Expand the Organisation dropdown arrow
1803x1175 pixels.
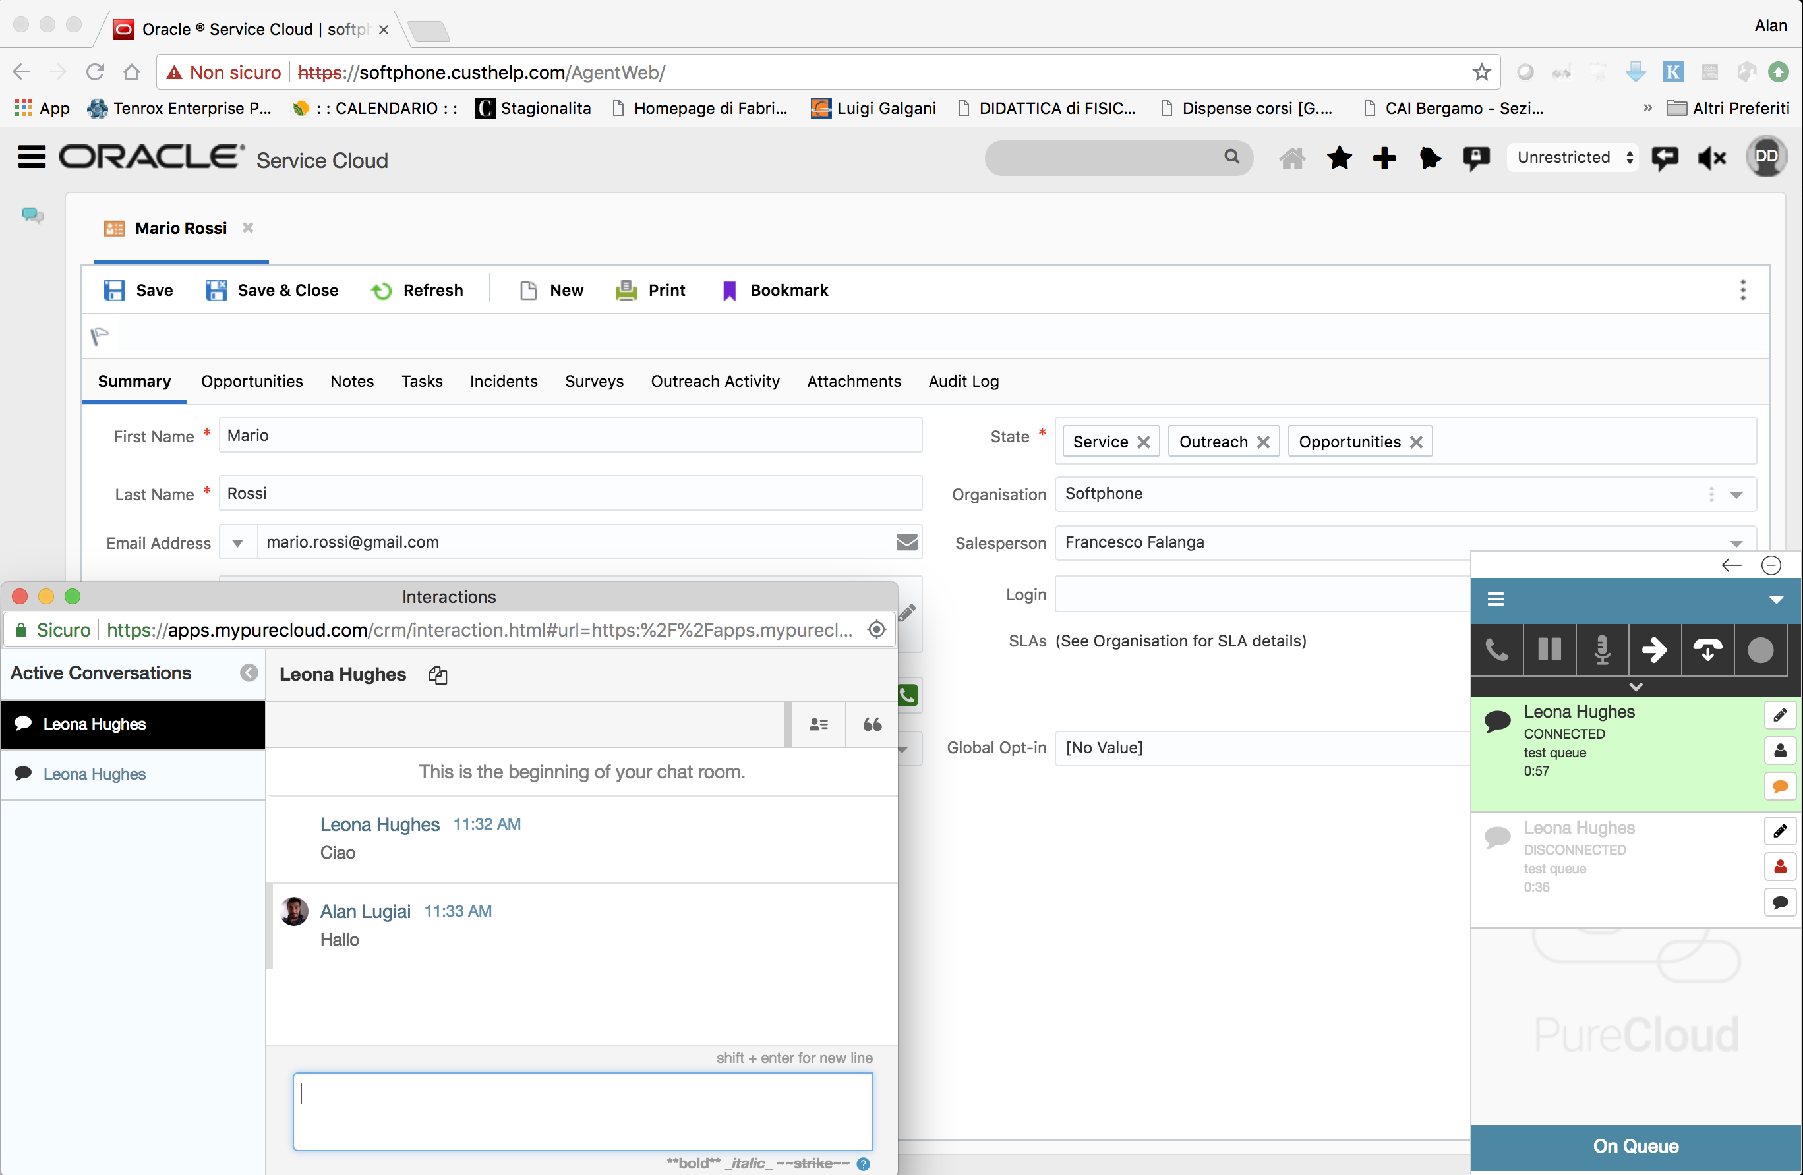tap(1736, 495)
